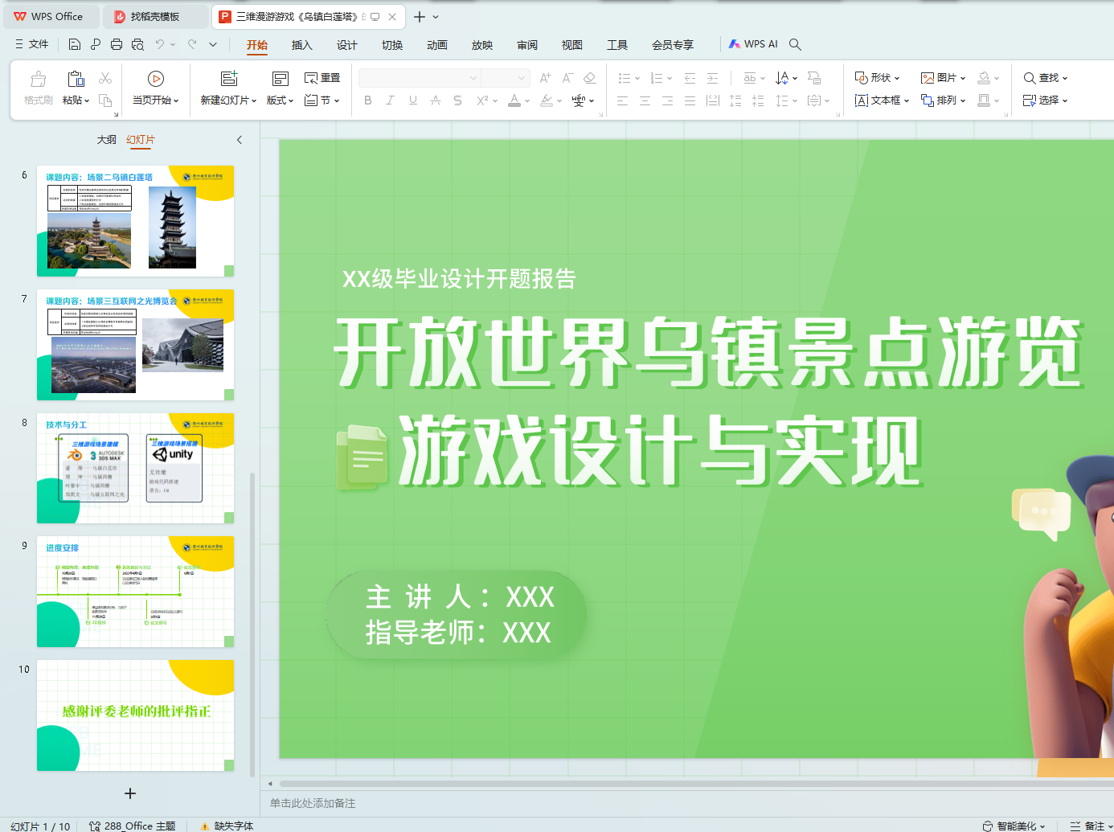The height and width of the screenshot is (832, 1114).
Task: Open Smart Beautify (智能美化) in status bar
Action: coord(1014,826)
